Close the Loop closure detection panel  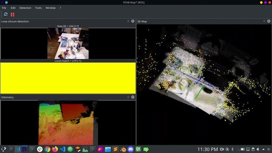pyautogui.click(x=133, y=21)
